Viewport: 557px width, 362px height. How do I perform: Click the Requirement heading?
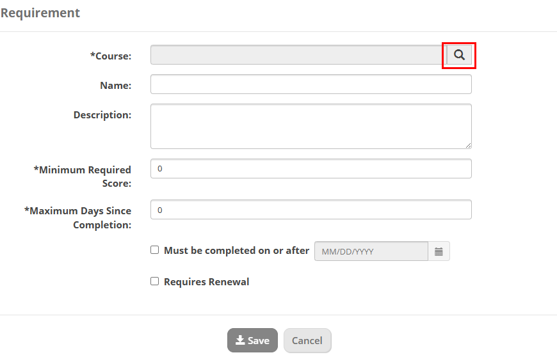(x=40, y=13)
